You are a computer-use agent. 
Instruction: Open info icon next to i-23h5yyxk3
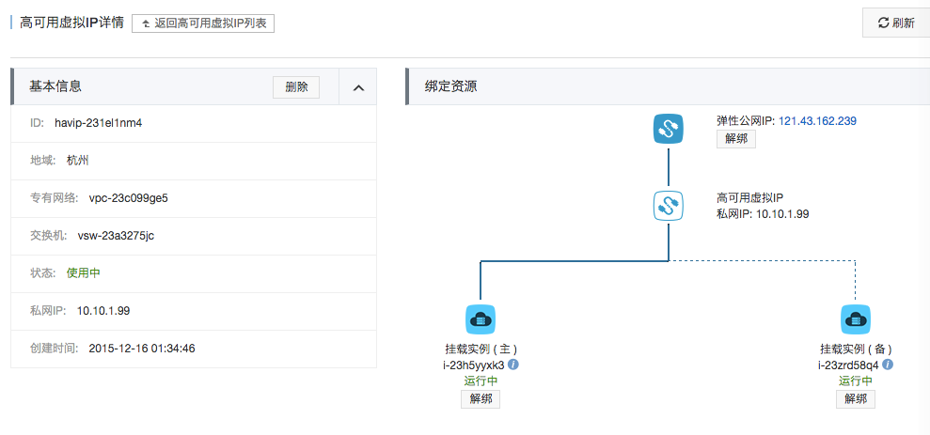[513, 365]
